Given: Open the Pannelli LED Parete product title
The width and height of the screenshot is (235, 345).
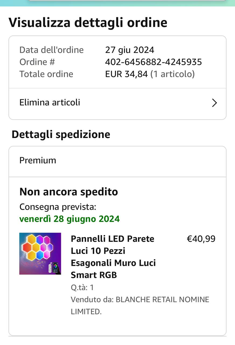Looking at the screenshot, I should pyautogui.click(x=113, y=257).
